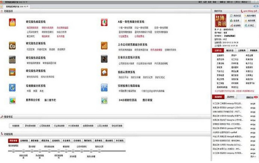The image size is (259, 163).
Task: Select the 有色金属 industry
Action: 249,55
